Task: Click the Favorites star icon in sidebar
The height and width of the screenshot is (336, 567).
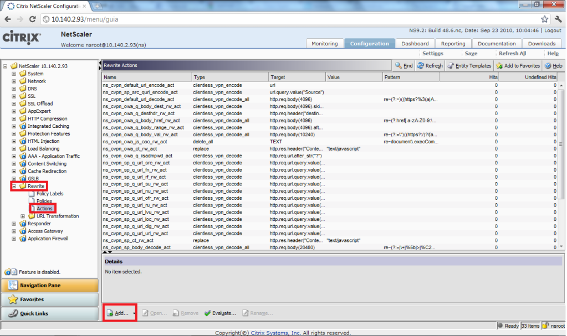Action: pyautogui.click(x=13, y=299)
